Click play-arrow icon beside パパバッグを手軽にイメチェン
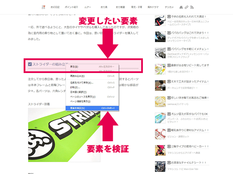The width and height of the screenshot is (233, 174). (x=169, y=49)
